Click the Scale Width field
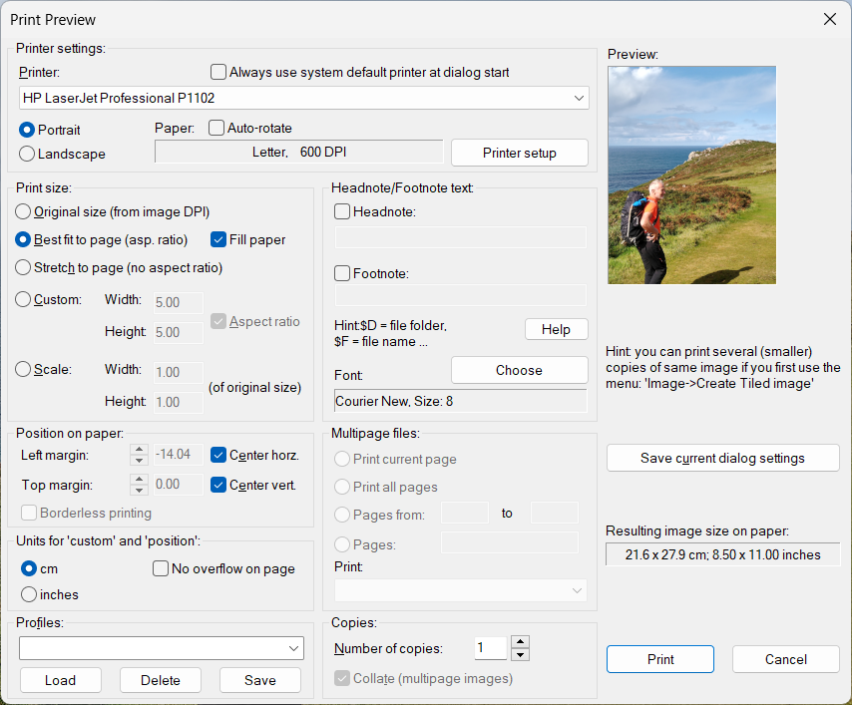The image size is (852, 705). pos(179,373)
